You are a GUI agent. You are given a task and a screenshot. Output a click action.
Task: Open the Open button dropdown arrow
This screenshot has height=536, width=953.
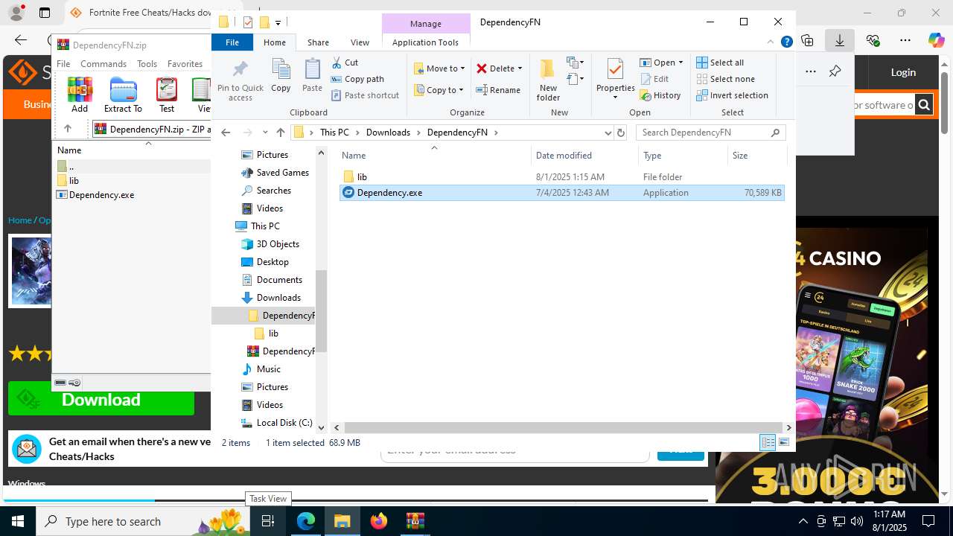pyautogui.click(x=681, y=63)
